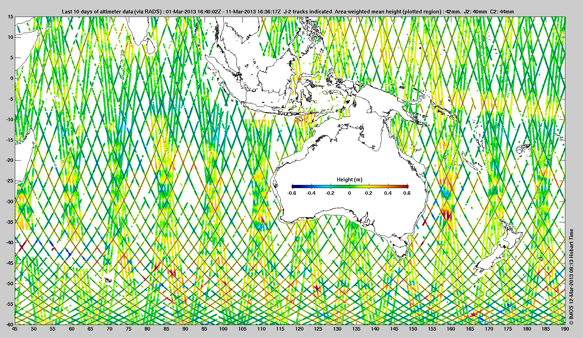Click the longitude axis label 90
Screen dimensions: 583x338
click(185, 329)
